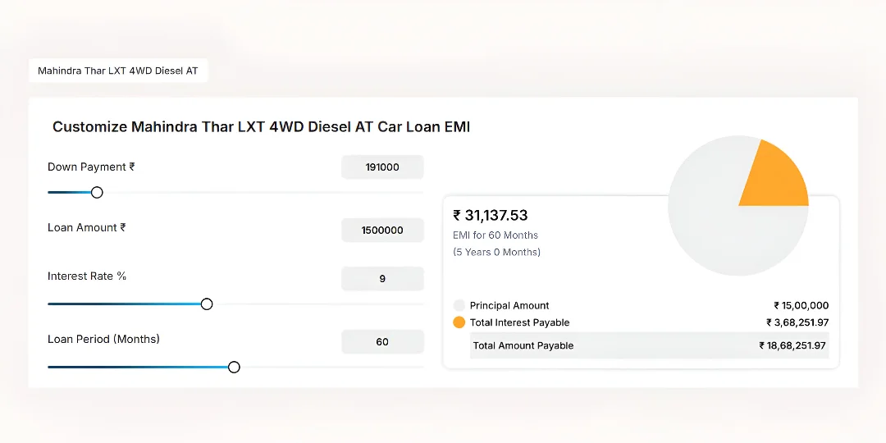Click the Loan Period (Months) label
The width and height of the screenshot is (886, 443).
(103, 340)
